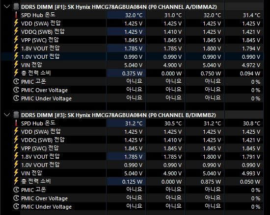
Task: Click lightning icon of DIMM #1 VPP (SWC)
Action: [16, 40]
